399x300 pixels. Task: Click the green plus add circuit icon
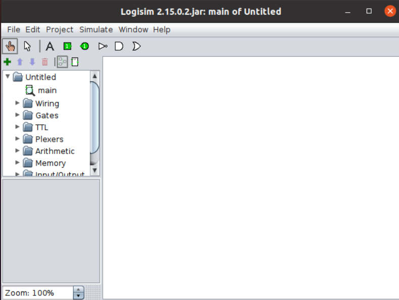pyautogui.click(x=8, y=62)
